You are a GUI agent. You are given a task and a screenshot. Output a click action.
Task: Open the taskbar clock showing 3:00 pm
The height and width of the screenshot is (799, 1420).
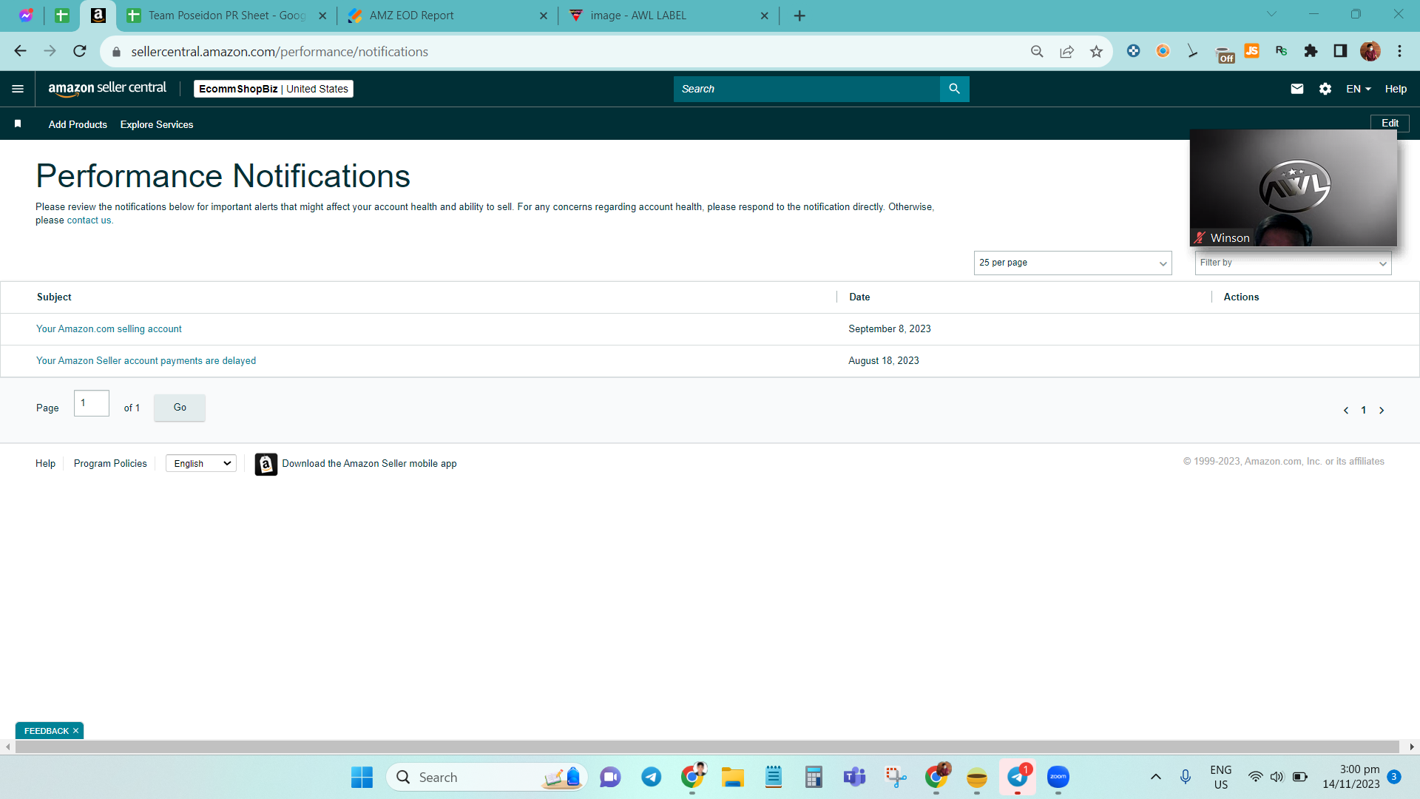pos(1350,777)
